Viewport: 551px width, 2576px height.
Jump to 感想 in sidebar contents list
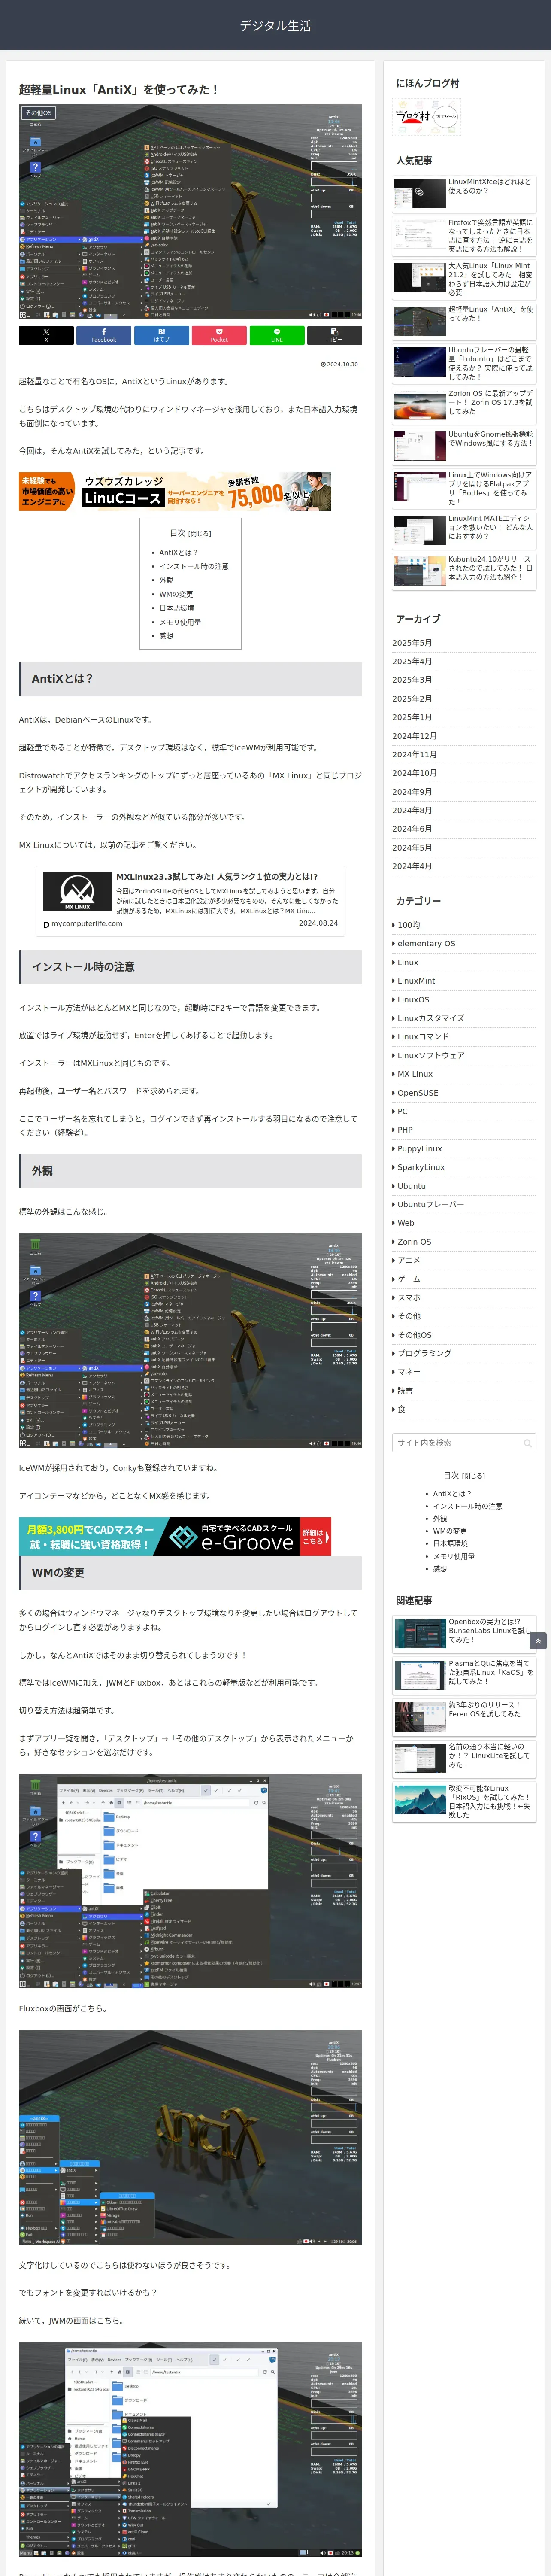[x=440, y=1569]
